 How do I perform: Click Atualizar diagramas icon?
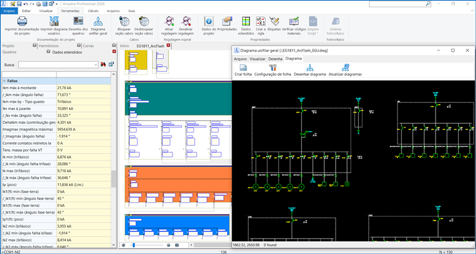click(345, 67)
